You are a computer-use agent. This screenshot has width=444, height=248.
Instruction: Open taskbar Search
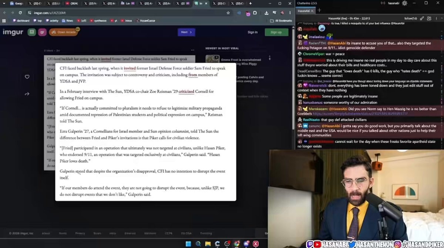pyautogui.click(x=198, y=244)
